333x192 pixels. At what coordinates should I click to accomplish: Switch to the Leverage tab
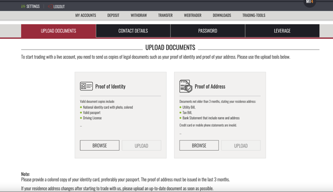(x=282, y=31)
